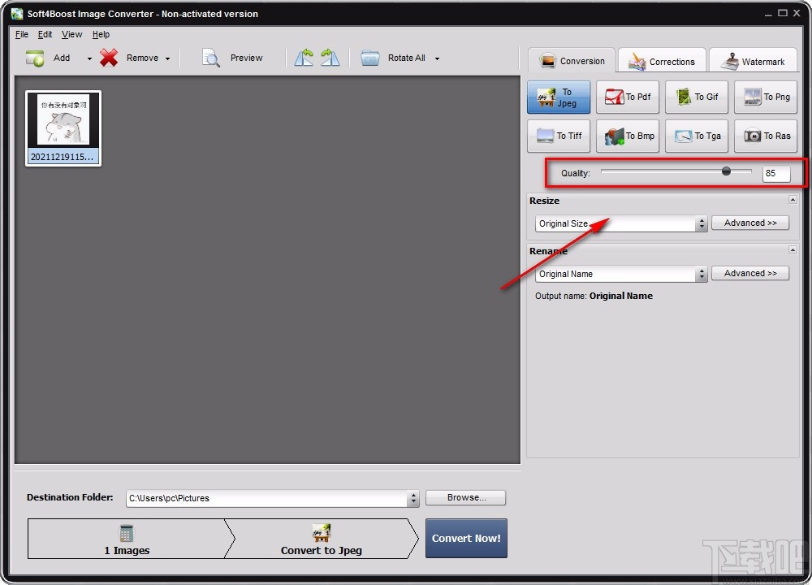Screen dimensions: 812x585
Task: Select the To Bmp format button
Action: [x=628, y=136]
